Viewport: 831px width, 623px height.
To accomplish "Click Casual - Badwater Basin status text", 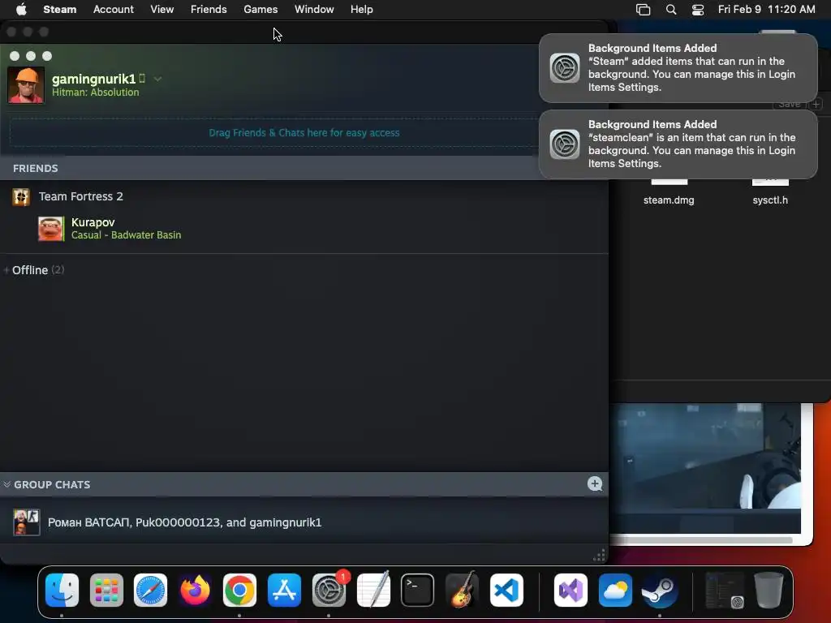I will pyautogui.click(x=126, y=235).
